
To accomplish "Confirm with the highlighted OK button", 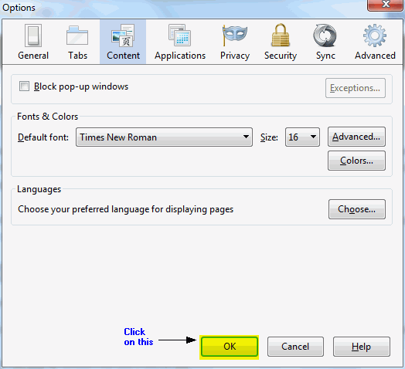I will point(230,347).
